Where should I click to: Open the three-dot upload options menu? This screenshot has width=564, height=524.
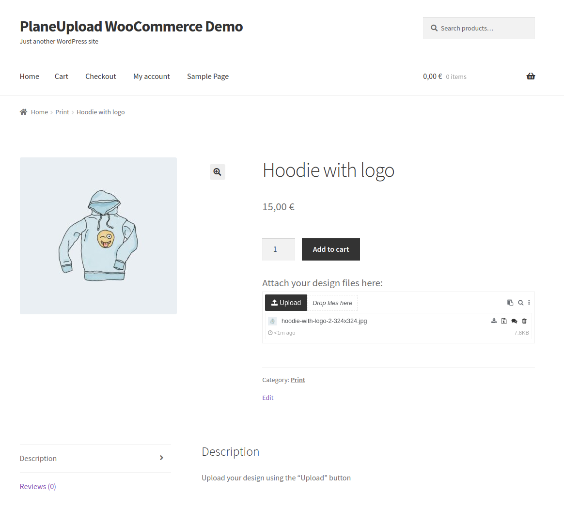pos(529,303)
